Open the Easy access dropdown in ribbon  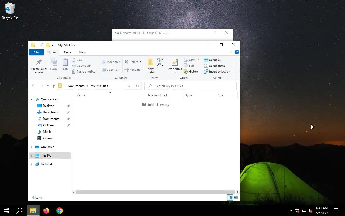pyautogui.click(x=160, y=66)
